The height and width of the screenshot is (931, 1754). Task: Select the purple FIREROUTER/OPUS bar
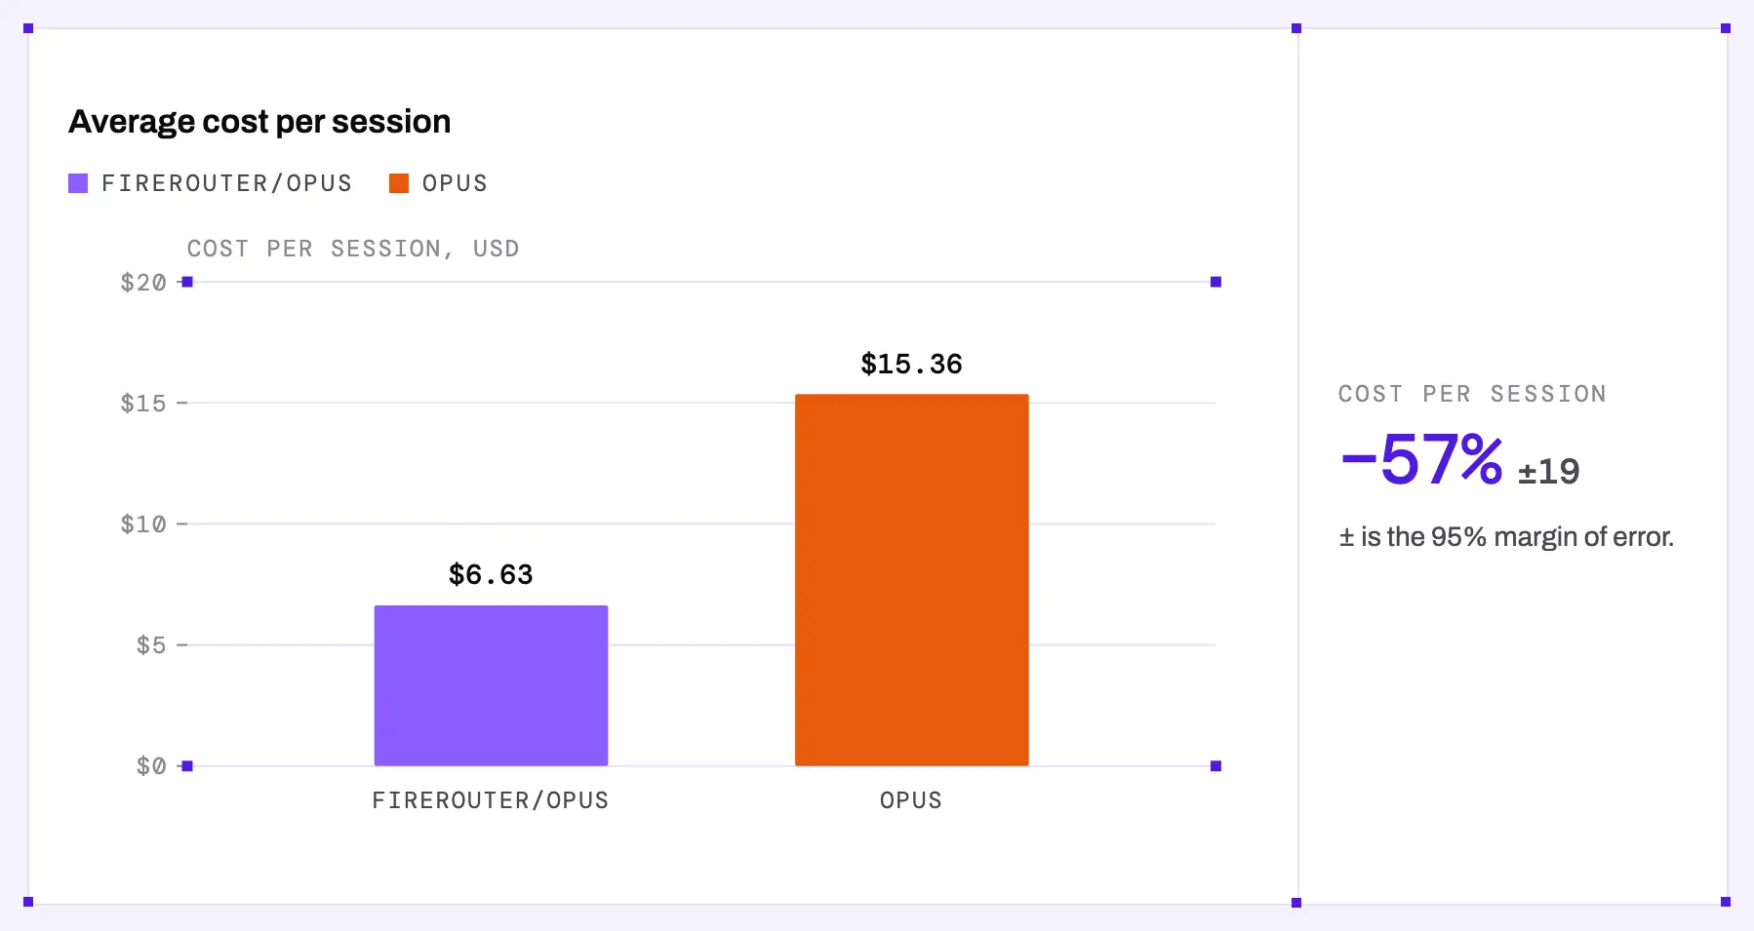point(491,685)
